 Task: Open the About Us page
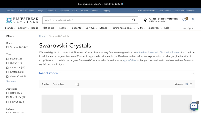[10, 11]
